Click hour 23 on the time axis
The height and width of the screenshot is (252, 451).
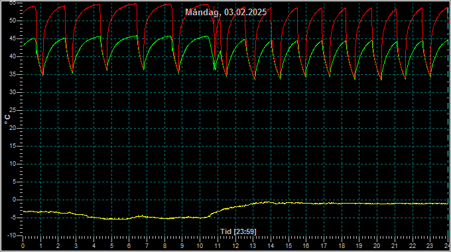pyautogui.click(x=430, y=246)
